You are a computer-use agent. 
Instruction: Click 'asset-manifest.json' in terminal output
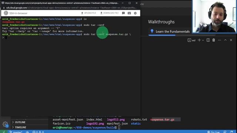point(68,120)
